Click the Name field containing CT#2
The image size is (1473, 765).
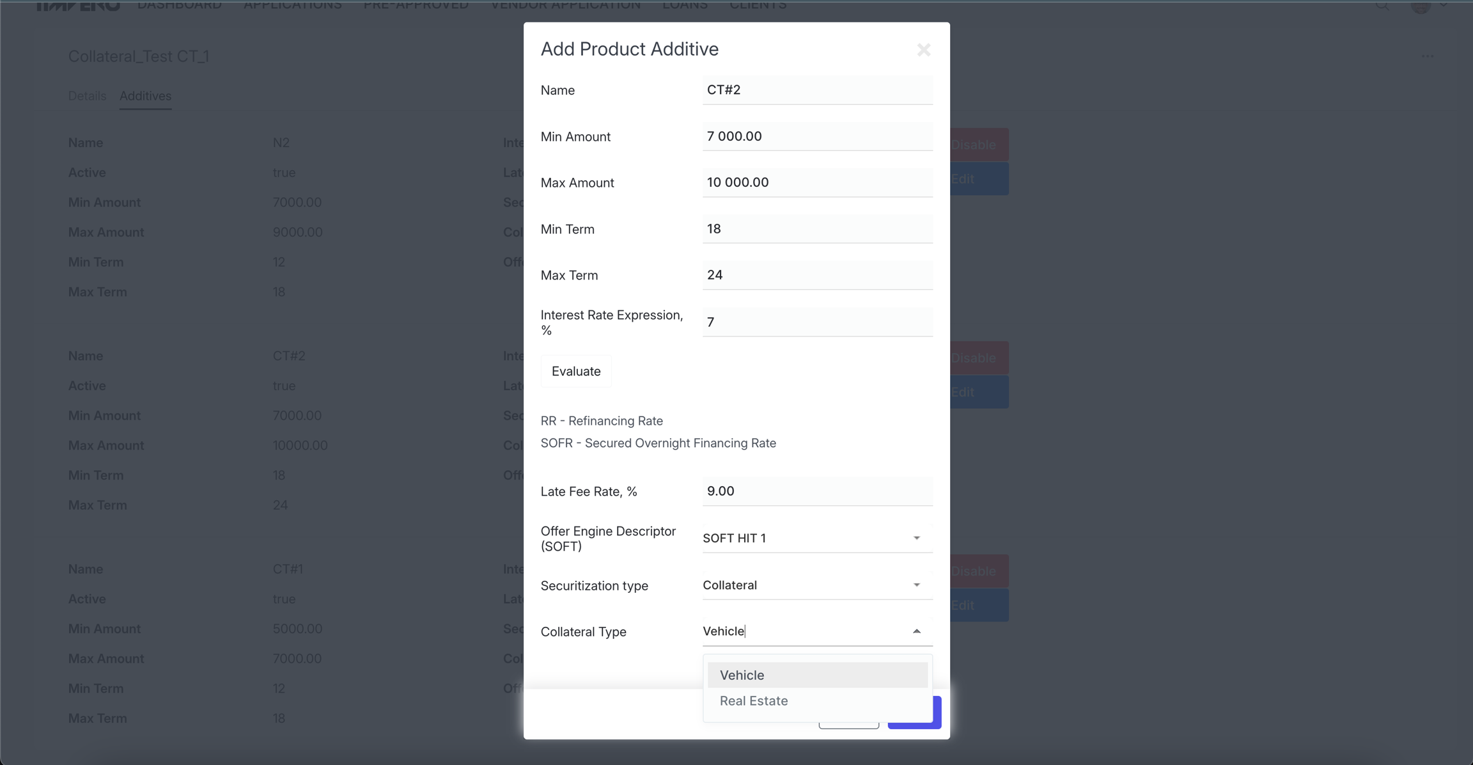click(x=817, y=90)
